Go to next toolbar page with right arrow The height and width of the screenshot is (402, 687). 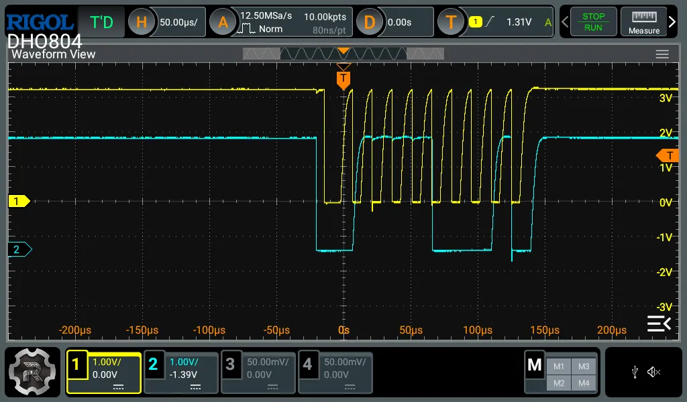(672, 22)
